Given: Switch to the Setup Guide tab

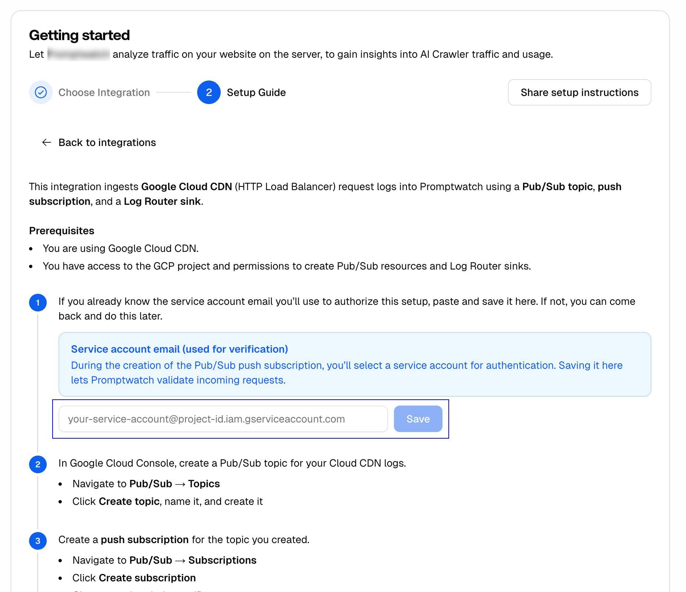Looking at the screenshot, I should [x=256, y=92].
